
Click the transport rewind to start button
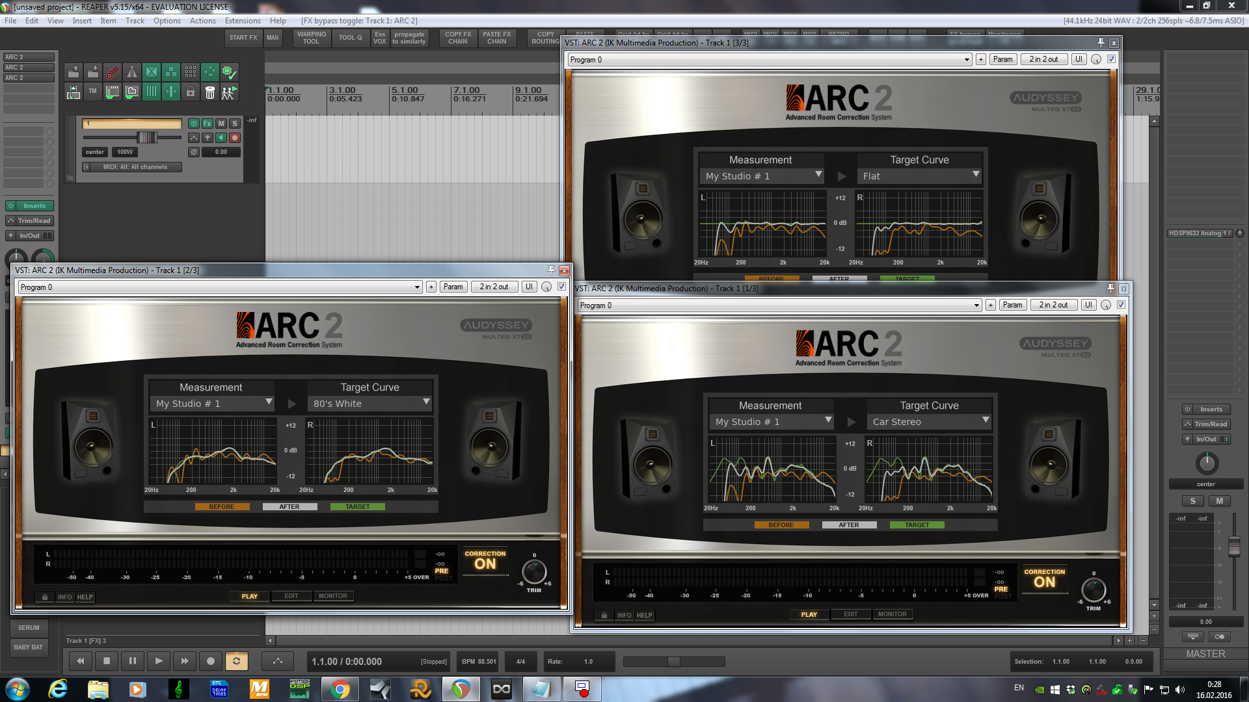[x=81, y=661]
